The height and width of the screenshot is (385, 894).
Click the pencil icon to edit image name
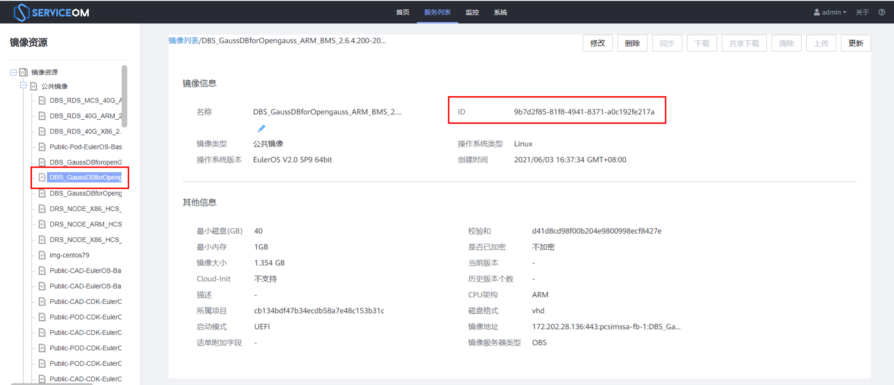262,128
